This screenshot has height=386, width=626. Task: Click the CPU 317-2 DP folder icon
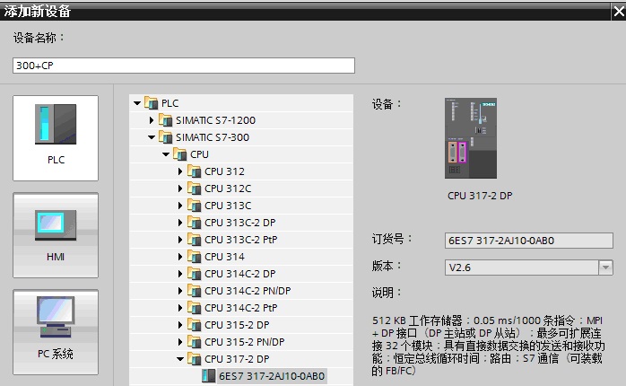point(194,359)
